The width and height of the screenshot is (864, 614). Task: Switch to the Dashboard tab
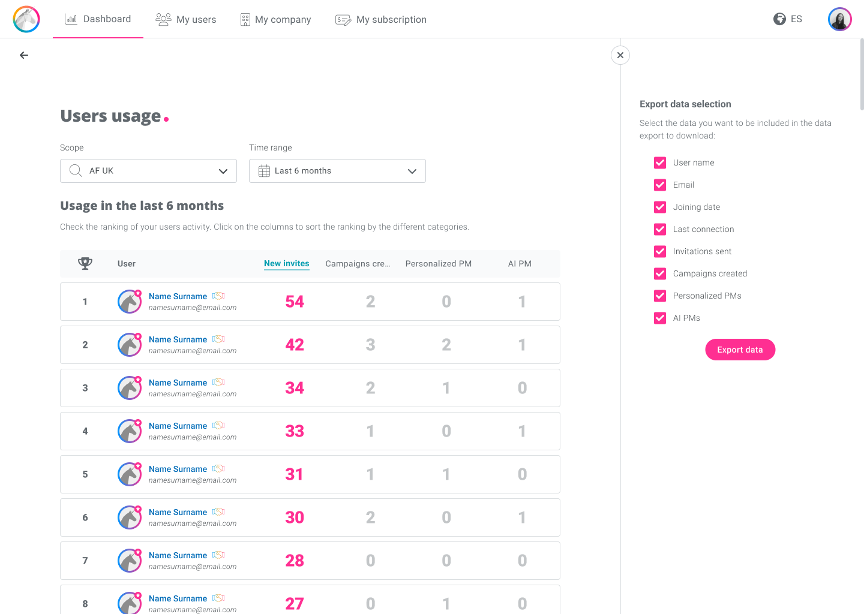point(98,19)
